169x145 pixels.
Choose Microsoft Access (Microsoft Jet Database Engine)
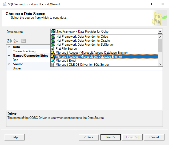coord(104,57)
